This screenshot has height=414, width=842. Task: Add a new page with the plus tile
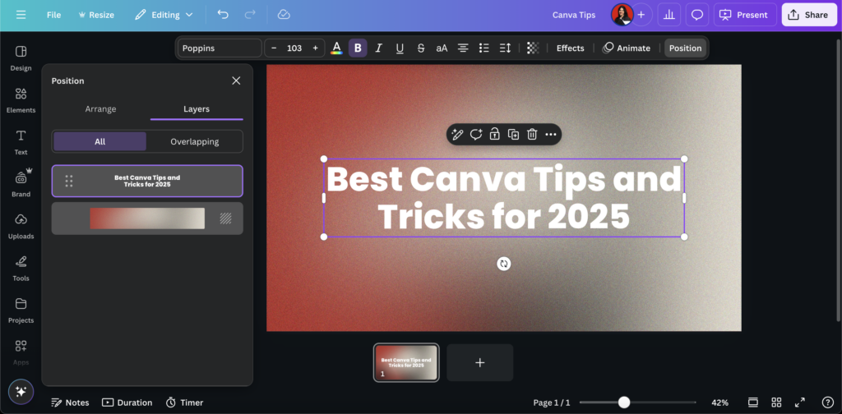click(480, 362)
